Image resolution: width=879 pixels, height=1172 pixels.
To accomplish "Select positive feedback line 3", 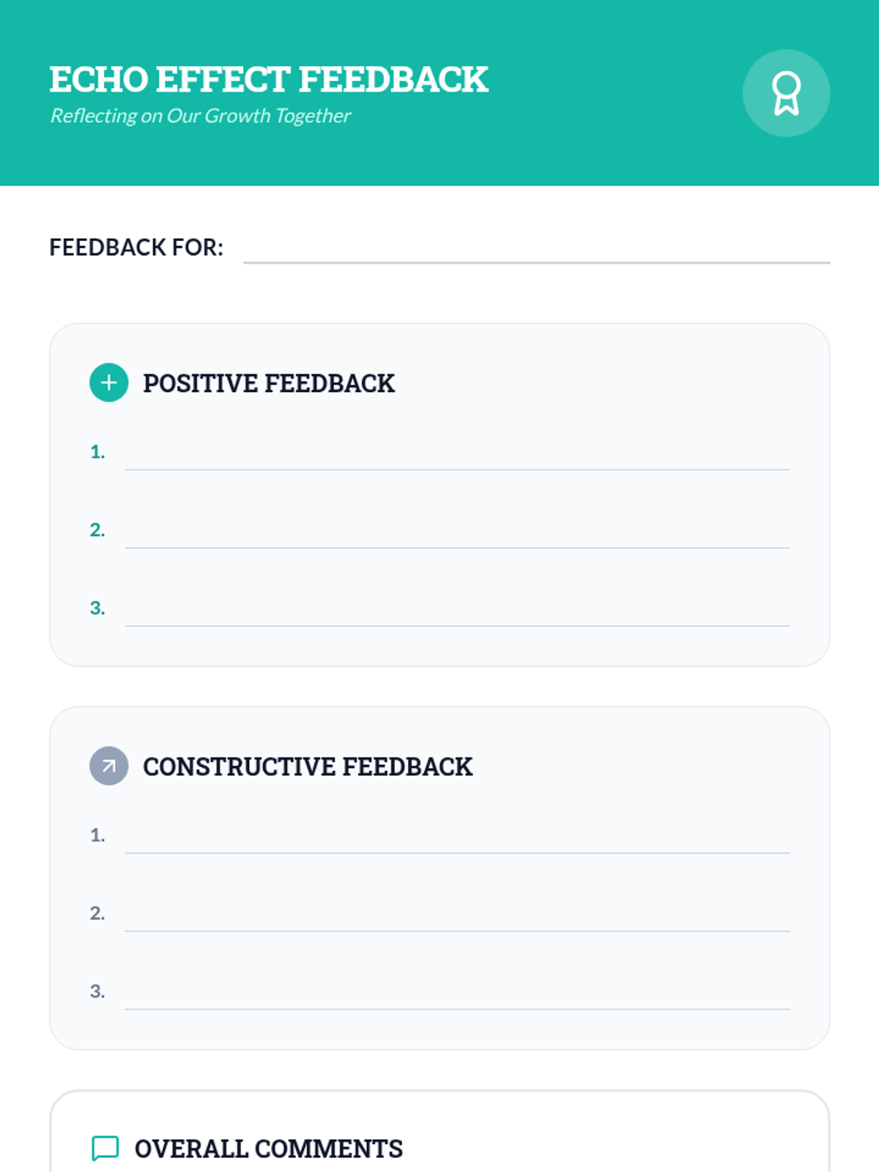I will pos(457,610).
